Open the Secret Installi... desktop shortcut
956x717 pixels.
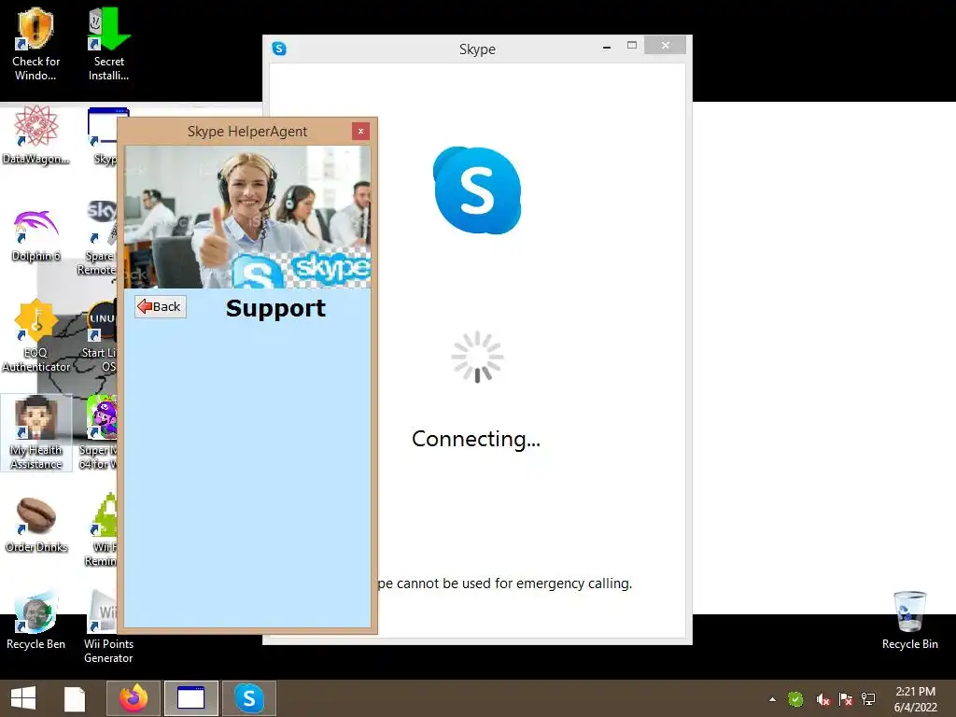(108, 44)
